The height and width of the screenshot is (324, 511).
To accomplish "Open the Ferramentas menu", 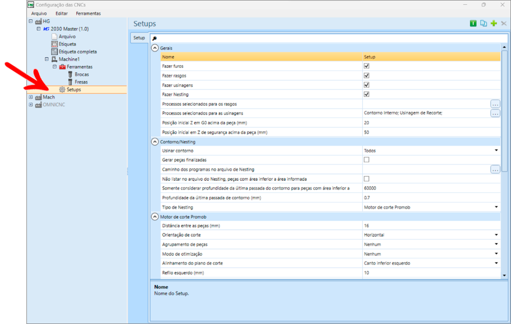I will coord(88,13).
